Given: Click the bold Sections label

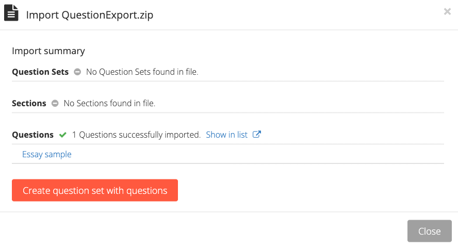Looking at the screenshot, I should tap(29, 104).
